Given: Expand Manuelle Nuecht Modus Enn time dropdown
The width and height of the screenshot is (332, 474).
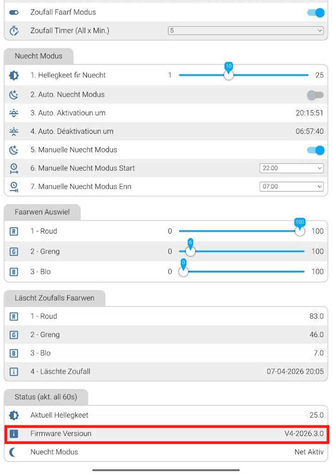Looking at the screenshot, I should pos(291,187).
